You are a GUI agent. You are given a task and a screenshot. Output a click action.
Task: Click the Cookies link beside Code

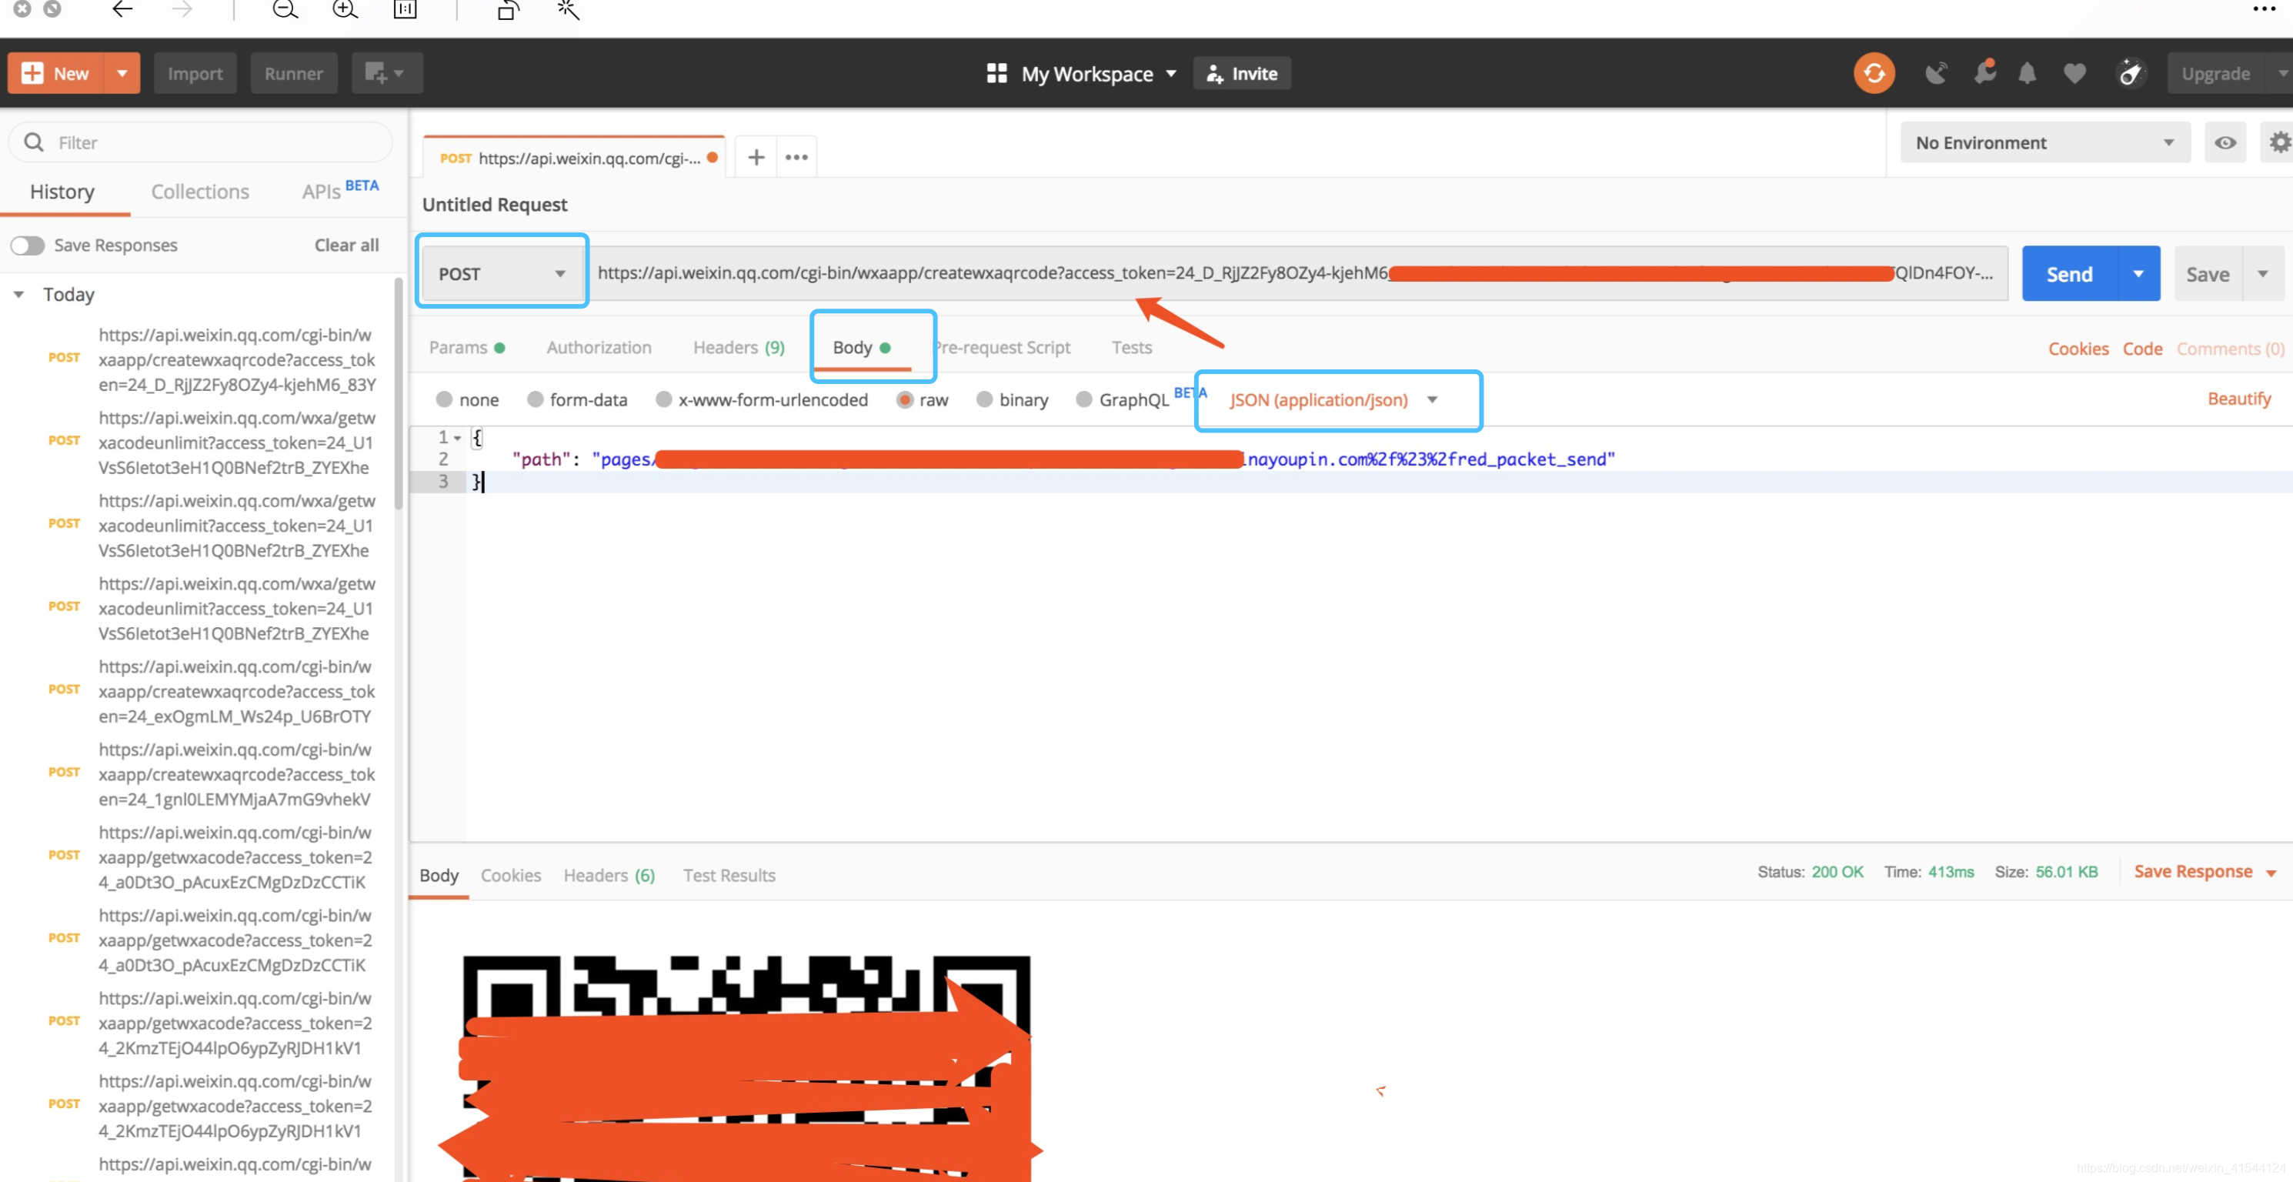(2078, 348)
